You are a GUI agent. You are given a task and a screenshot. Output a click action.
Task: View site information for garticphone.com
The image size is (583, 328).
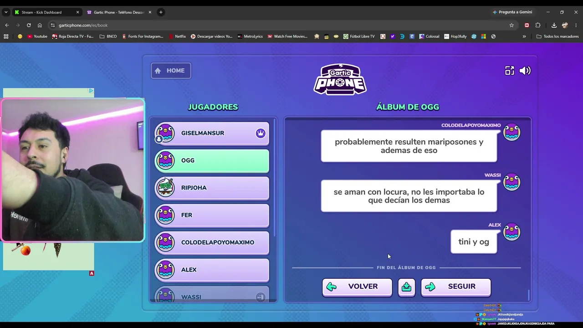pyautogui.click(x=53, y=25)
